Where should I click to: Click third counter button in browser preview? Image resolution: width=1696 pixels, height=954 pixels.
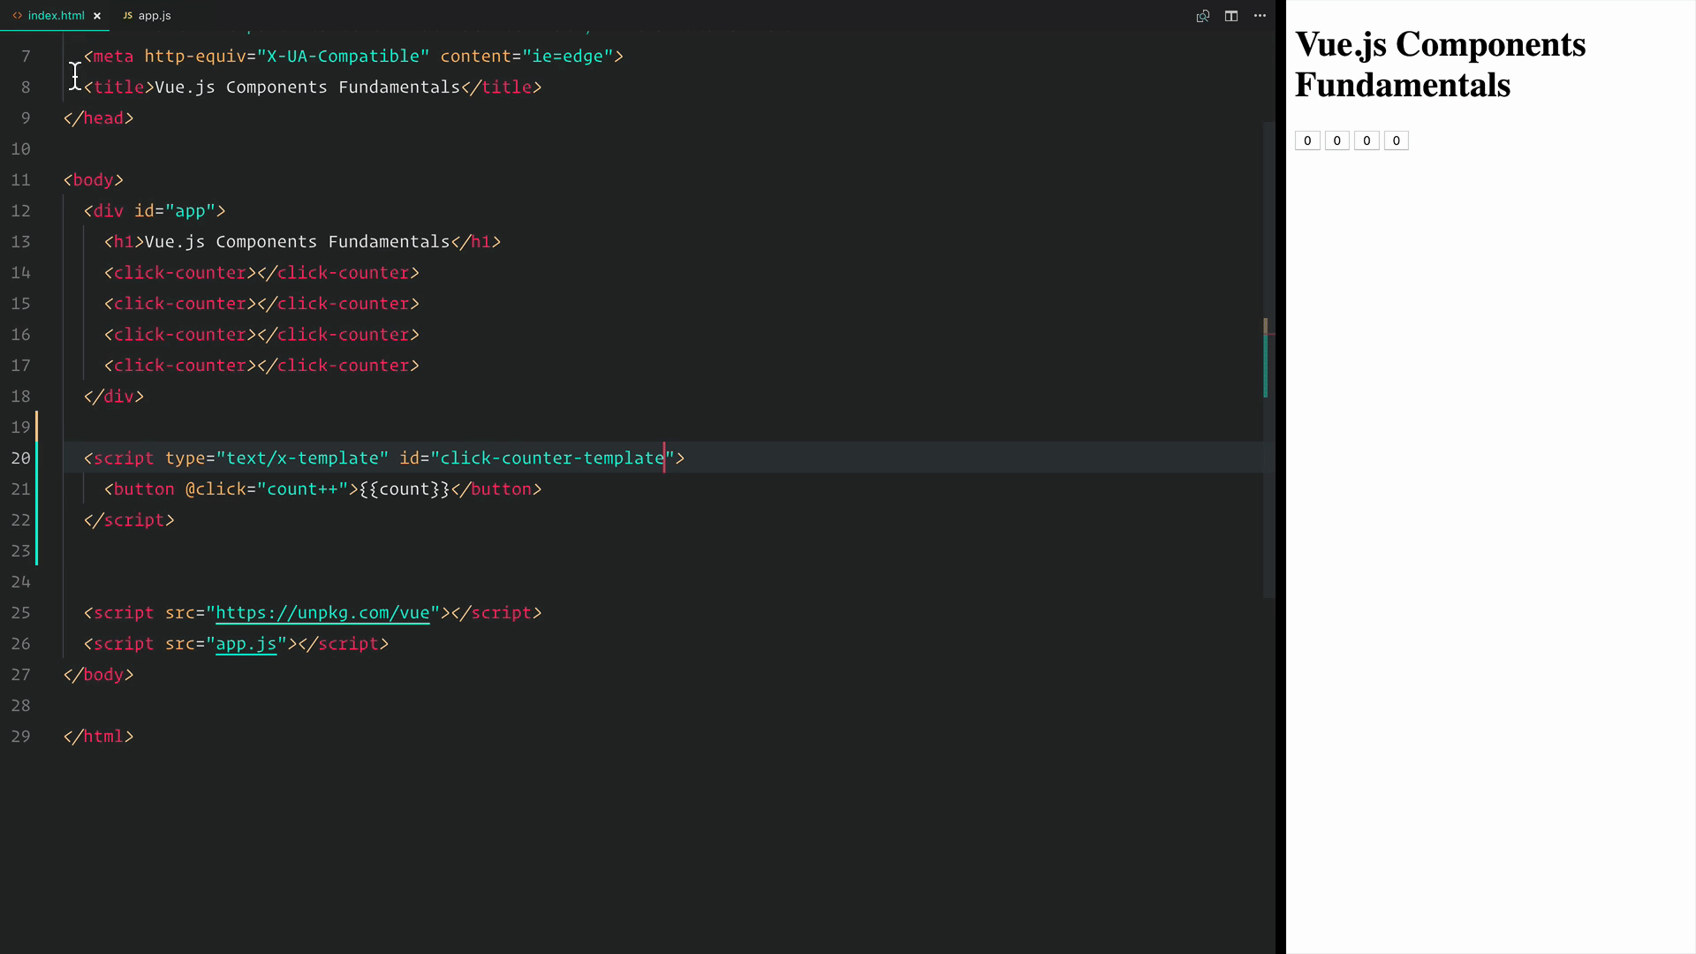(1367, 140)
